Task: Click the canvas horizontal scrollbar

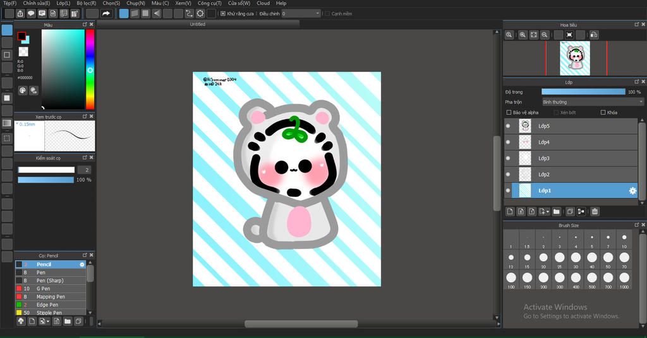Action: pos(301,324)
